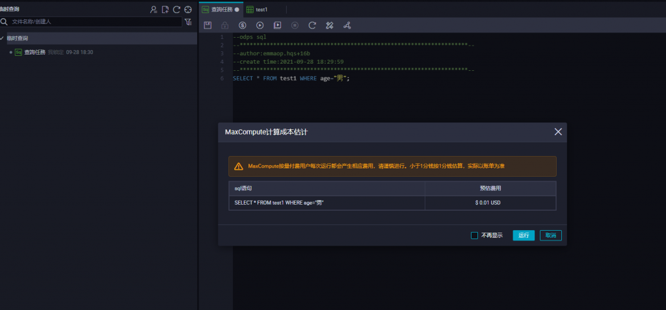Click the unsaved dot on 查询任务 tab
Image resolution: width=666 pixels, height=310 pixels.
click(x=237, y=9)
